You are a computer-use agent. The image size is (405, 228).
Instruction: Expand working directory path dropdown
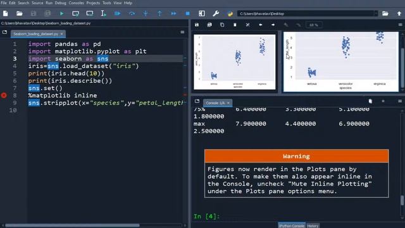pyautogui.click(x=376, y=13)
